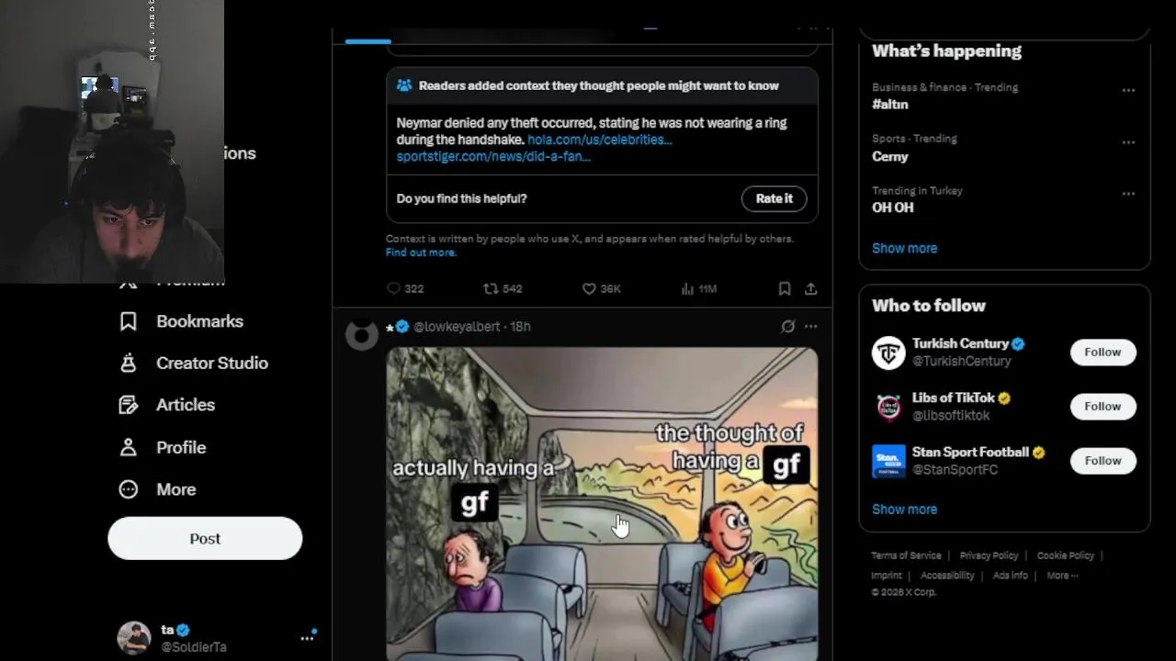Open the gf bus meme image
The height and width of the screenshot is (661, 1176).
(602, 503)
